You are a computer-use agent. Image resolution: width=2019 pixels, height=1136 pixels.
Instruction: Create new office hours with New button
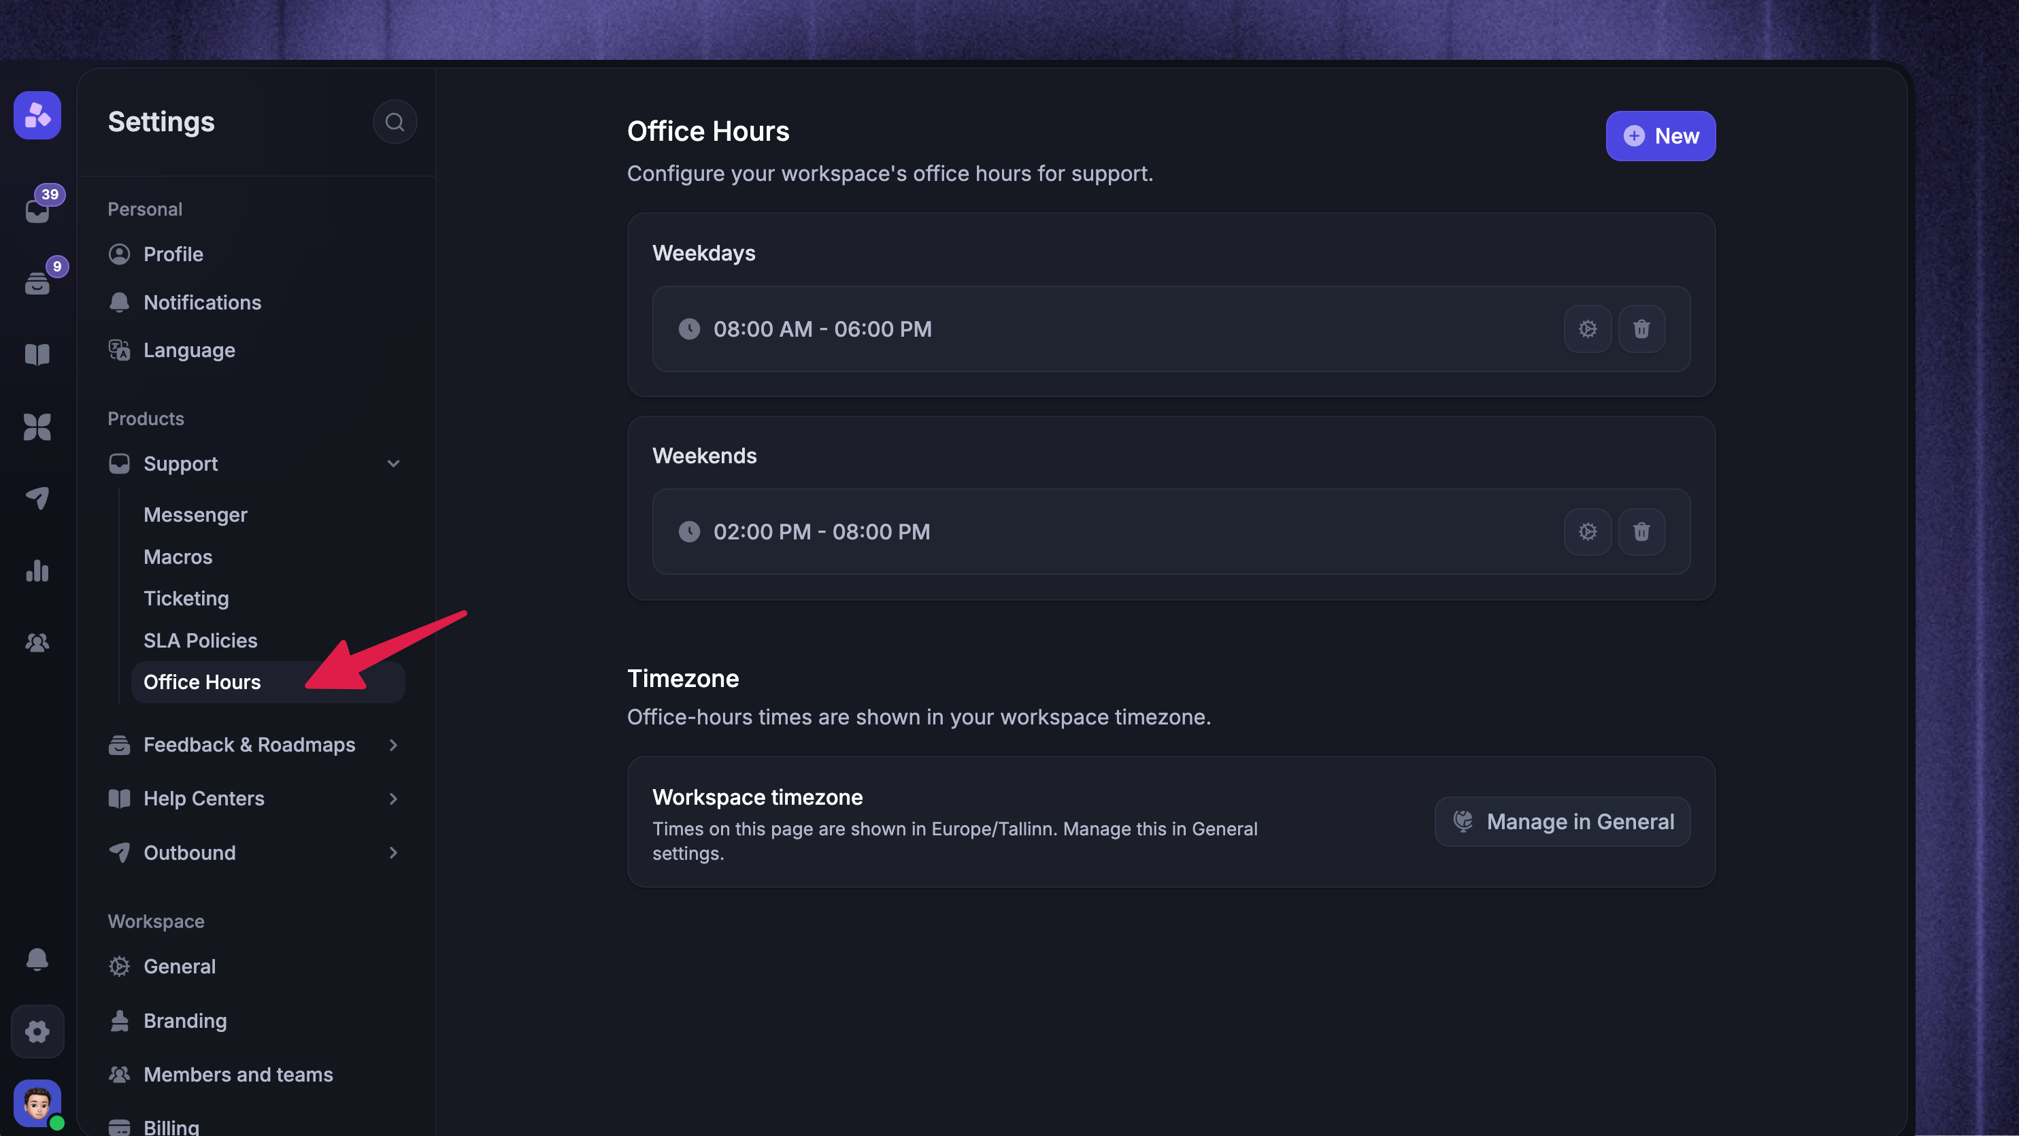pyautogui.click(x=1660, y=135)
